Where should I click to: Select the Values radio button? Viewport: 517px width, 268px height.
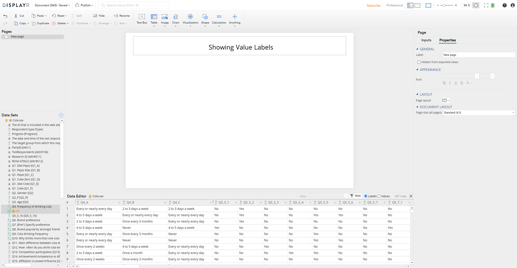(x=379, y=196)
